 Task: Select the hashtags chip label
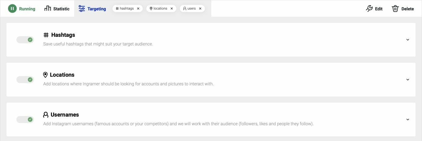(127, 9)
